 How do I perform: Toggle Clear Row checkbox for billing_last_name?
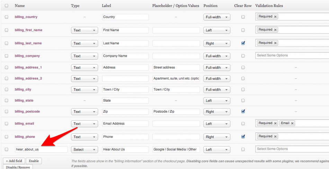(243, 43)
